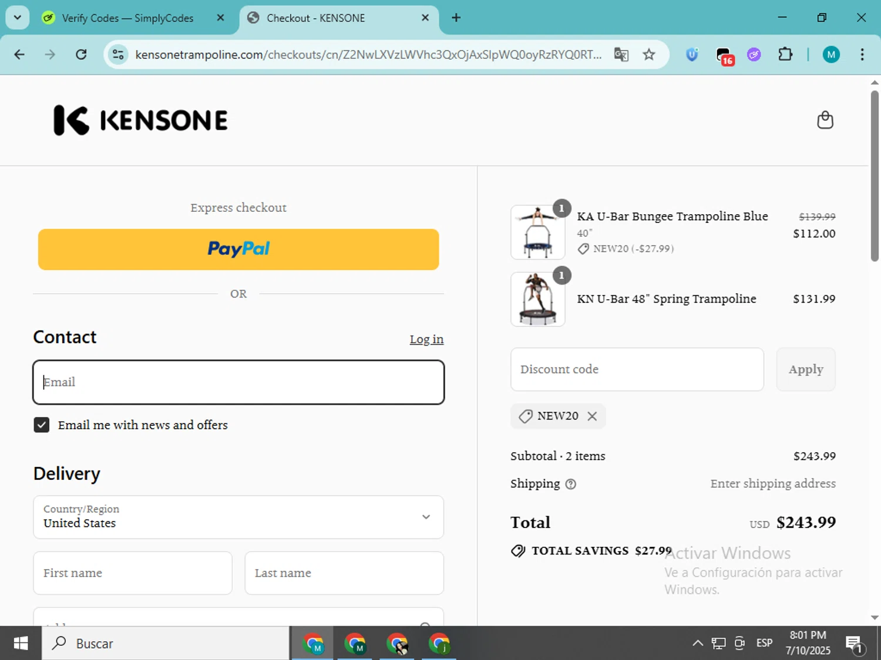
Task: Open Chrome three-dot menu
Action: (862, 55)
